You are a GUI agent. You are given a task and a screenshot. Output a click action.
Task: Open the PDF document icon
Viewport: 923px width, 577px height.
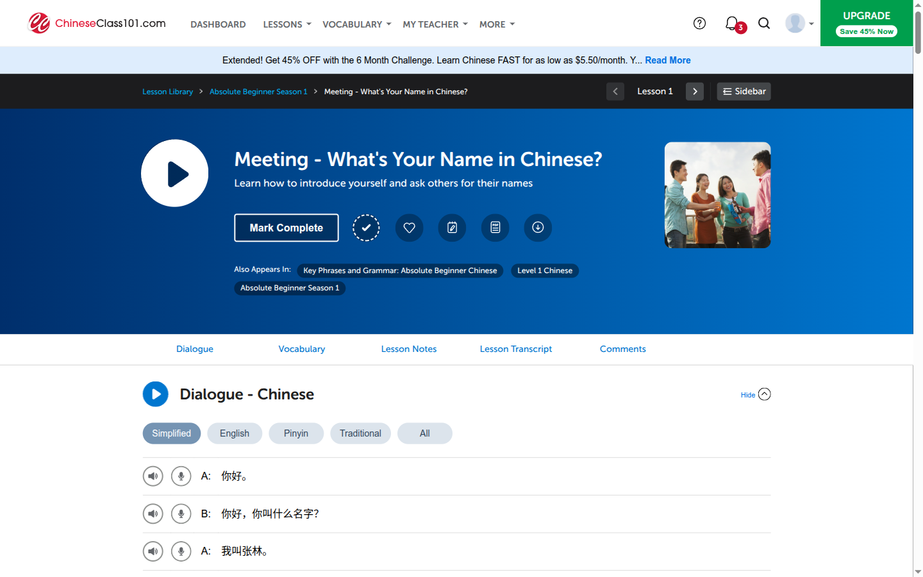(x=495, y=228)
